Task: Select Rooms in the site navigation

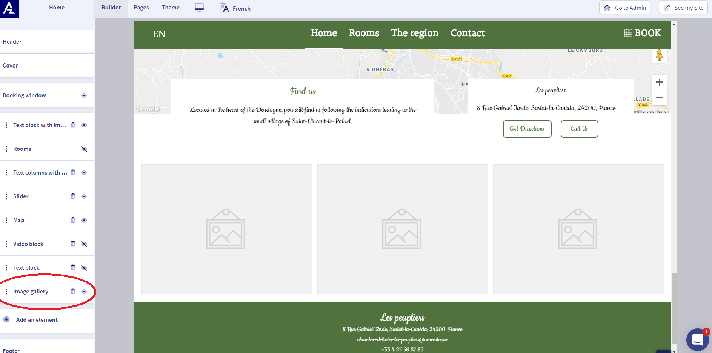Action: click(364, 33)
